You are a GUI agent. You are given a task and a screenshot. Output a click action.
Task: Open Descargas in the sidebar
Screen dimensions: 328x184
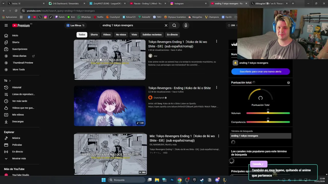18,121
